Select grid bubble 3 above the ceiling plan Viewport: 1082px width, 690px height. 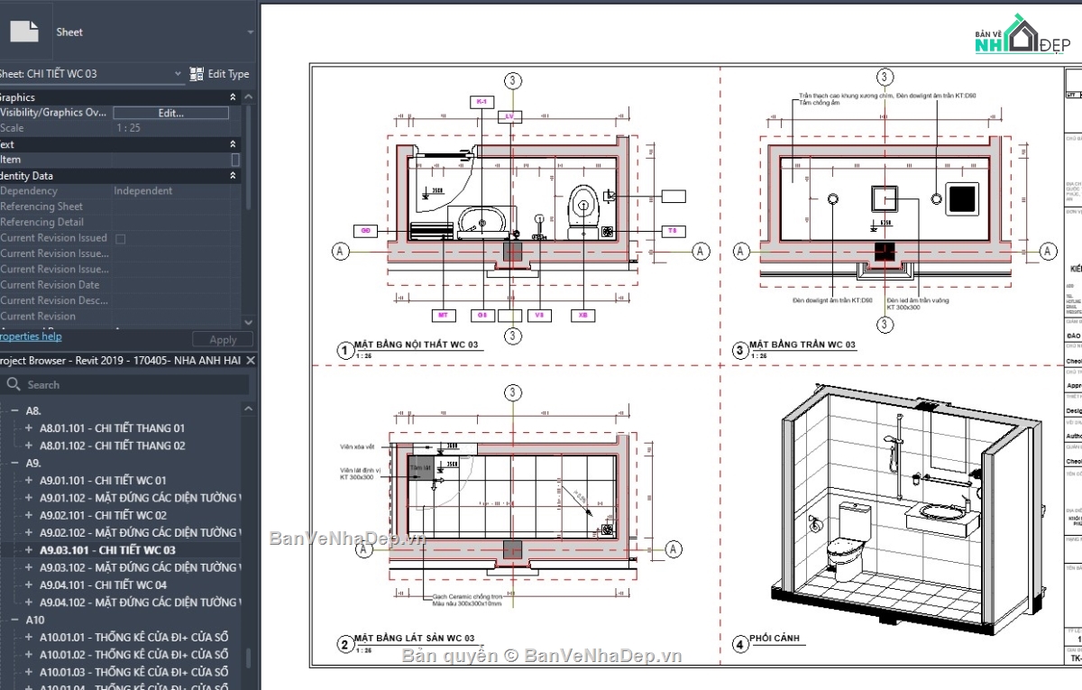(x=885, y=78)
